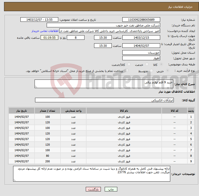Click the خرید 9 قلم لوازم برقی description box

[104, 84]
